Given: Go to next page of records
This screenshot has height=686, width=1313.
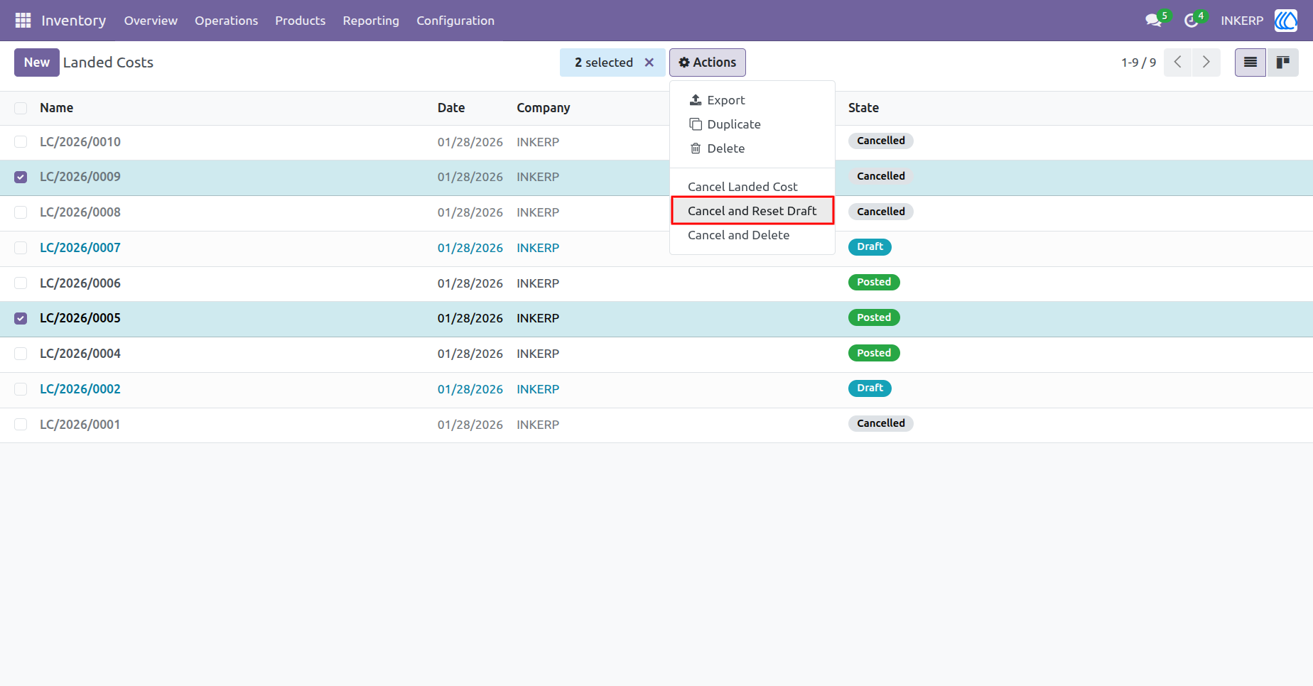Looking at the screenshot, I should [x=1206, y=62].
